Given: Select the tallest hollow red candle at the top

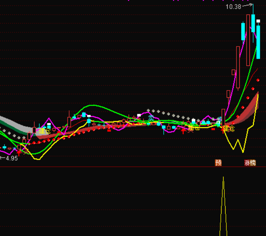Looking at the screenshot, I should click(x=248, y=40).
